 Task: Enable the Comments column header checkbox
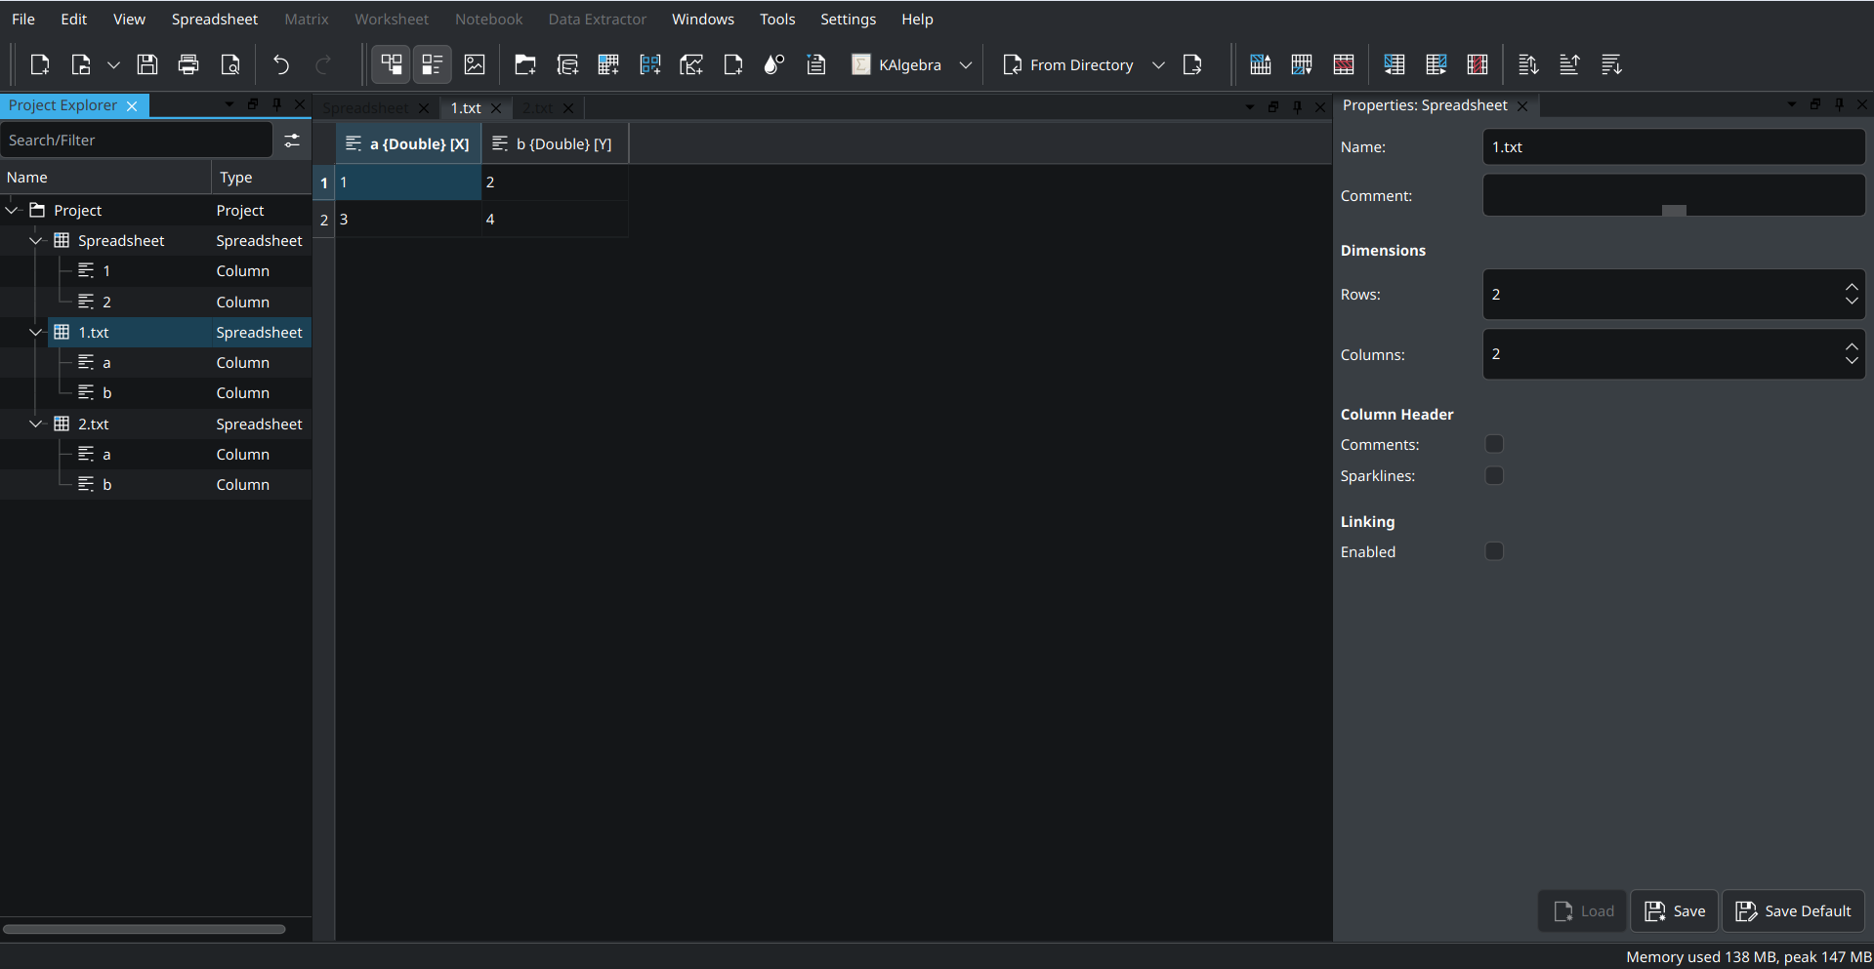(1494, 445)
